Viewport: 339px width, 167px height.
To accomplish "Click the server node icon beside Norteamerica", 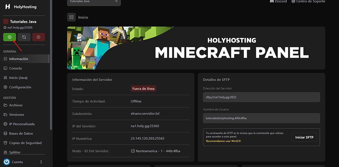I will point(133,151).
